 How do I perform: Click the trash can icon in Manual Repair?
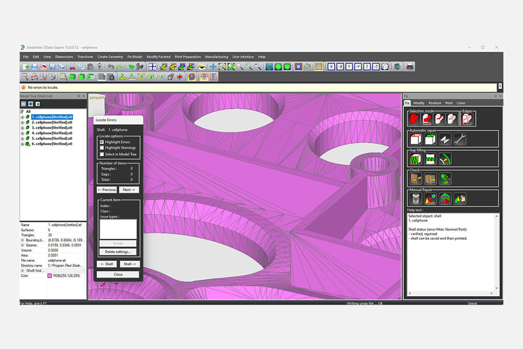(415, 199)
